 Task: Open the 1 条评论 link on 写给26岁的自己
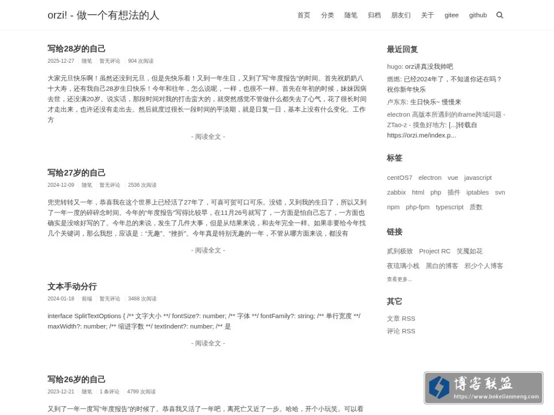(109, 391)
